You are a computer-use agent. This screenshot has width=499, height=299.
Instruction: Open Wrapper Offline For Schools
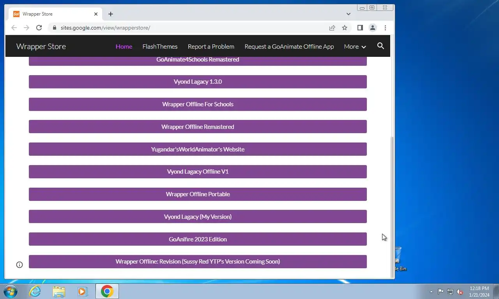click(198, 104)
